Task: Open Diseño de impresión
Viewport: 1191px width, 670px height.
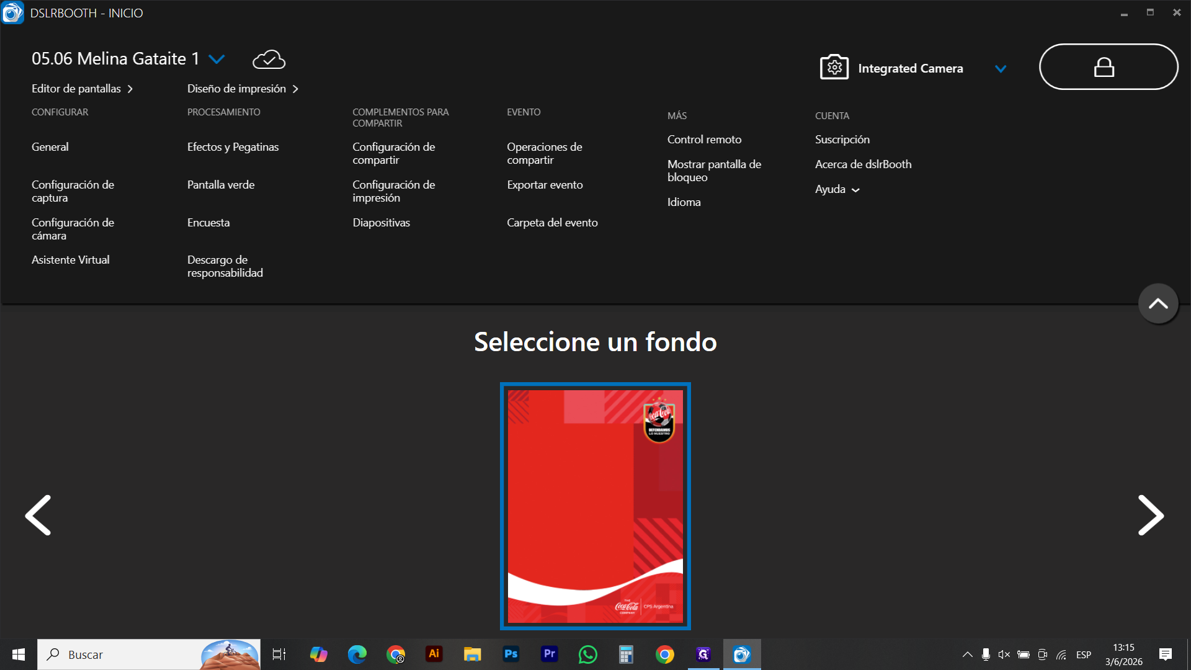Action: (x=243, y=89)
